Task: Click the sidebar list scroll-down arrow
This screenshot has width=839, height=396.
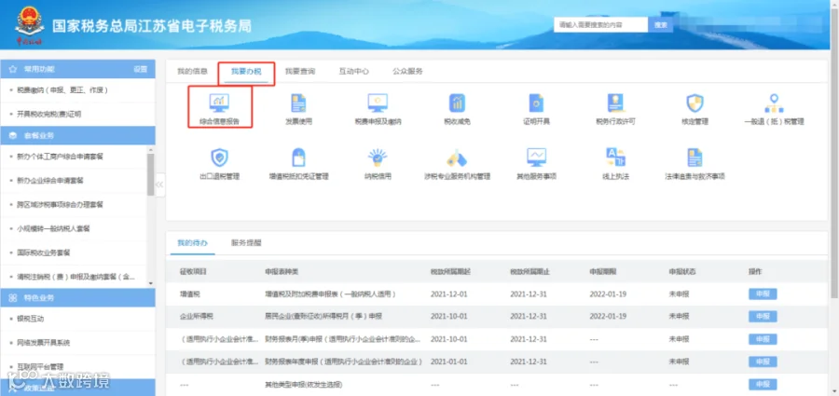Action: click(x=150, y=283)
